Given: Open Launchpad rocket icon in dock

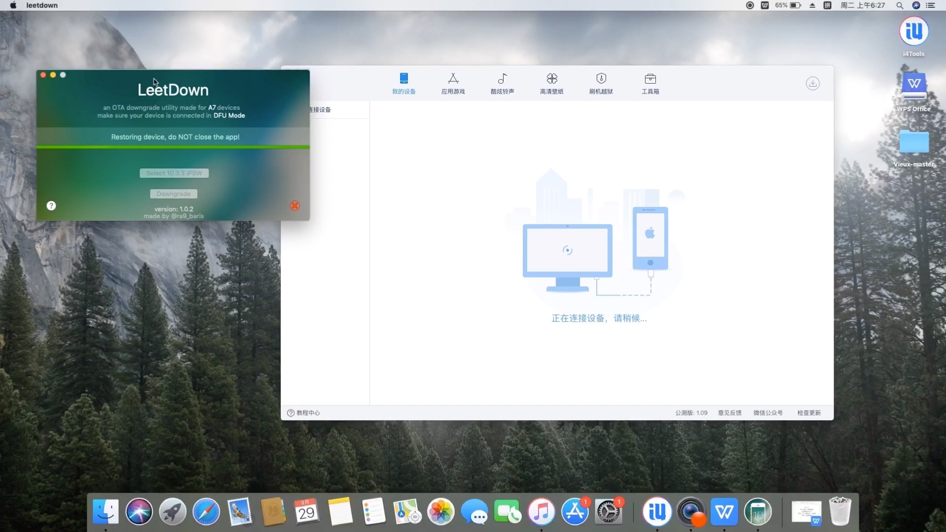Looking at the screenshot, I should (x=172, y=511).
